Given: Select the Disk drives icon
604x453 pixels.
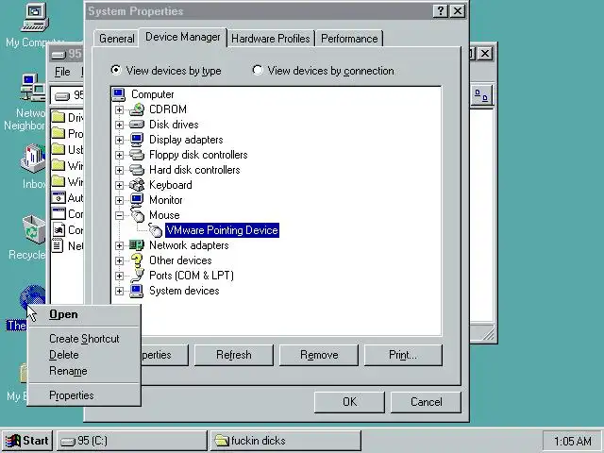Looking at the screenshot, I should 137,125.
